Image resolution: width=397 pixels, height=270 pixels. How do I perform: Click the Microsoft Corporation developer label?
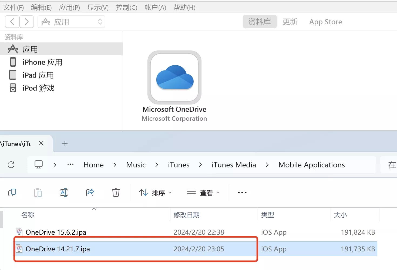click(x=174, y=119)
